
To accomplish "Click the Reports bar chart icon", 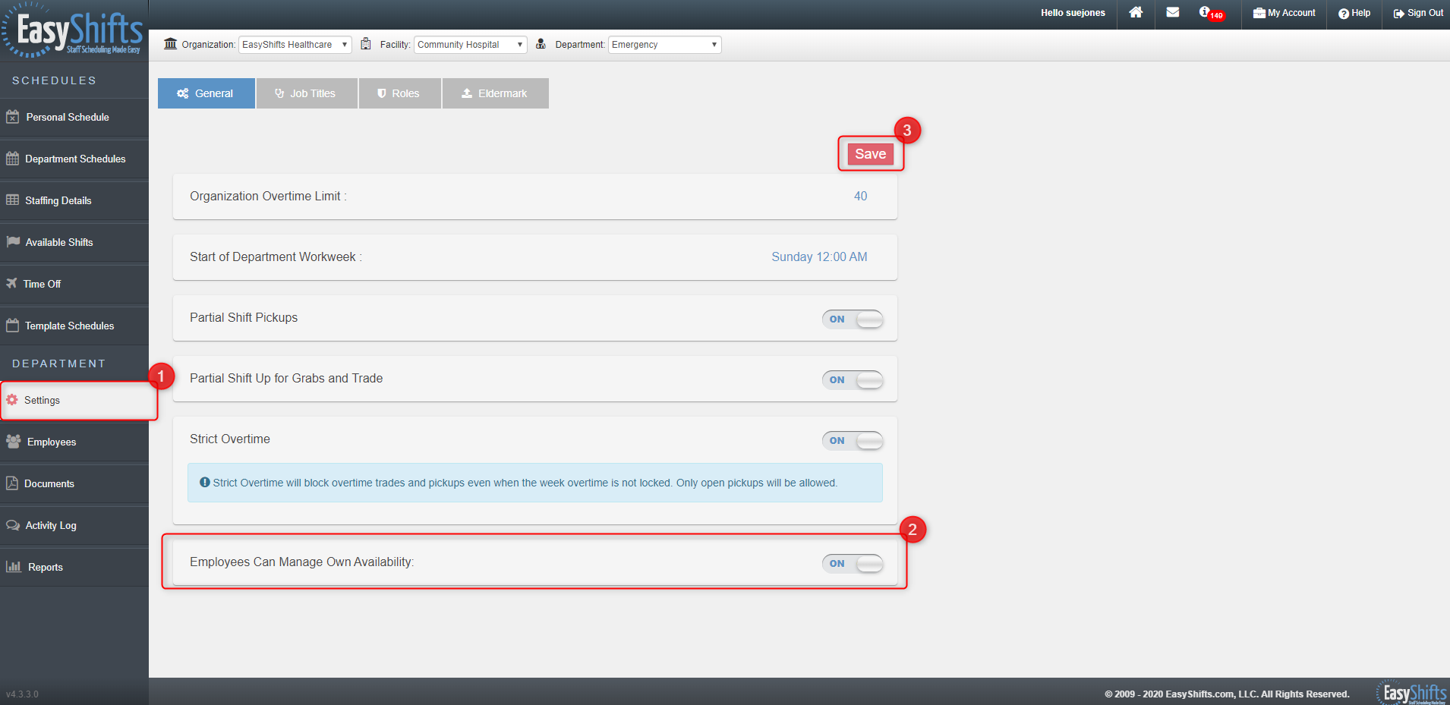I will click(14, 567).
